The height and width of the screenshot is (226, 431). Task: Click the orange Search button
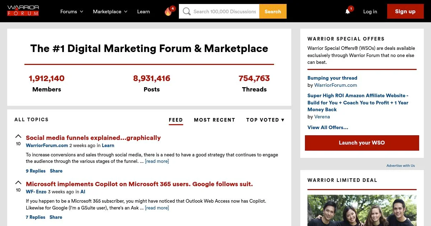[273, 11]
